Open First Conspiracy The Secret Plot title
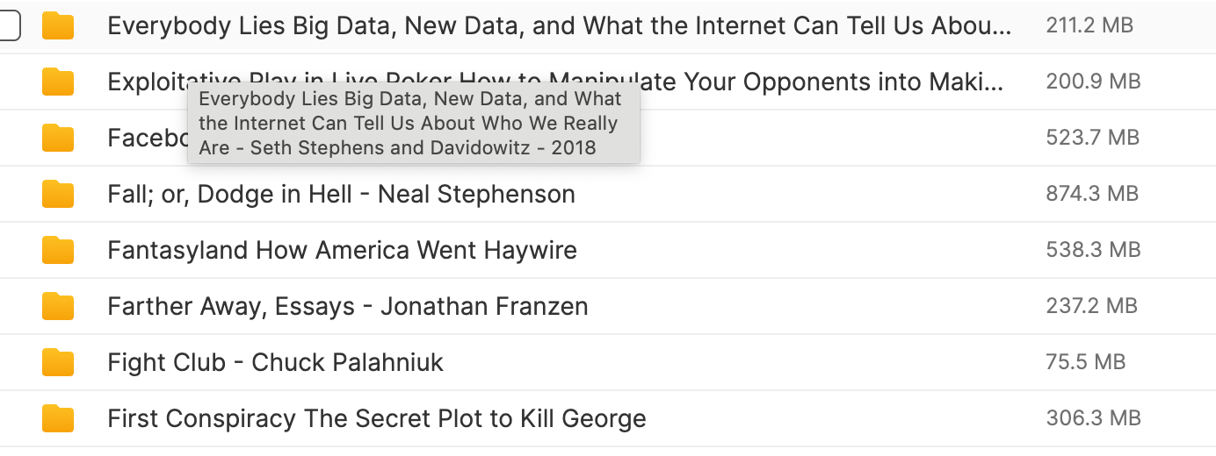 (x=376, y=418)
